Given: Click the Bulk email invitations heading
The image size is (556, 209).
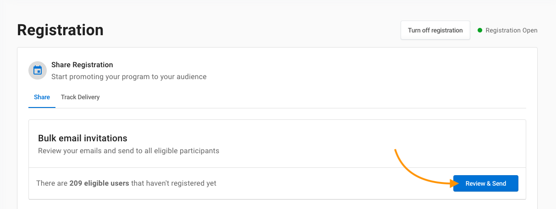Looking at the screenshot, I should 83,138.
